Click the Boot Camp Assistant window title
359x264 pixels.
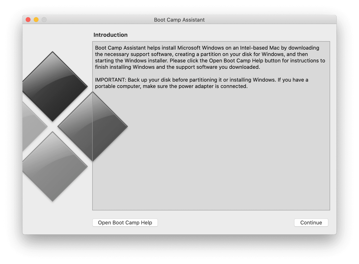coord(179,20)
